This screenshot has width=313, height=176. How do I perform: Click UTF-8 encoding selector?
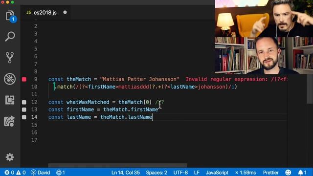(x=180, y=173)
